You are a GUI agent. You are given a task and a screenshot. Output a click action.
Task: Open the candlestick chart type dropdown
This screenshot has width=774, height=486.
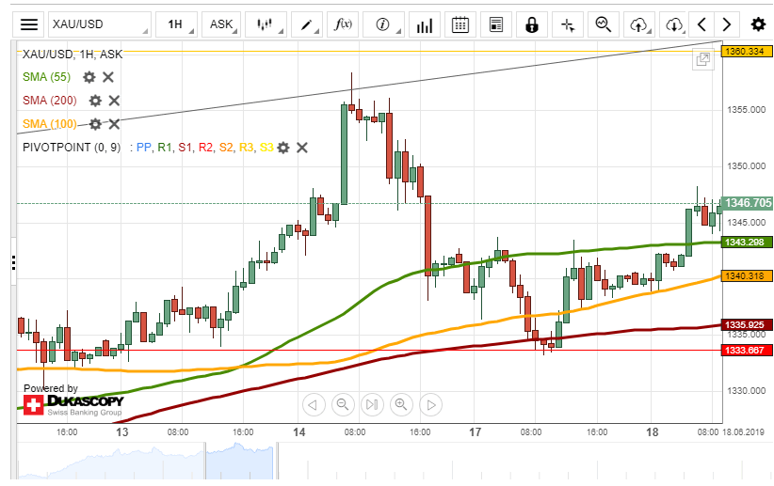(x=266, y=24)
